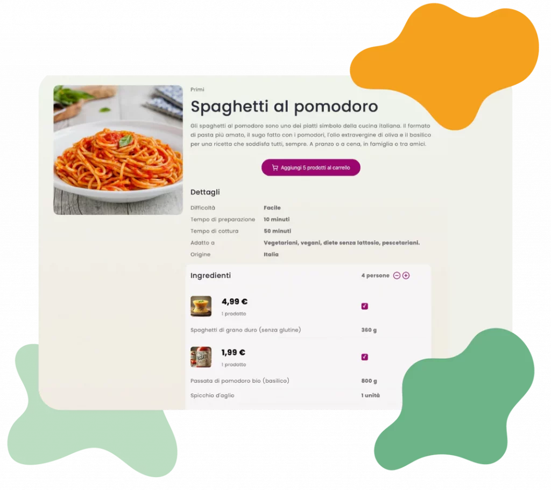Click the 4 persone label

pyautogui.click(x=375, y=276)
